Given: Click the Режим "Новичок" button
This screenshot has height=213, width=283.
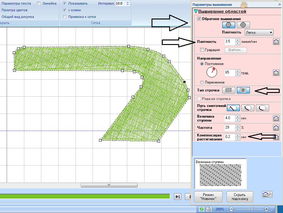Looking at the screenshot, I should 208,197.
